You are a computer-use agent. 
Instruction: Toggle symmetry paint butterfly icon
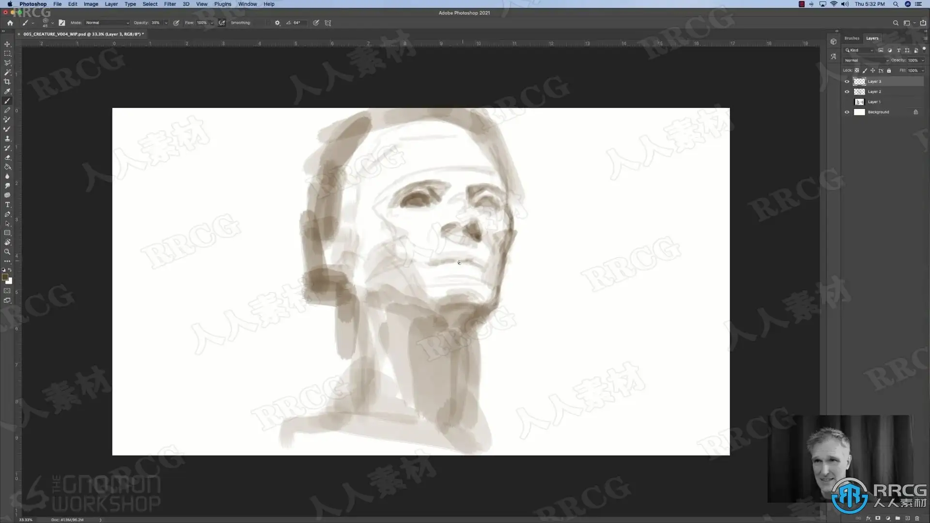click(328, 23)
